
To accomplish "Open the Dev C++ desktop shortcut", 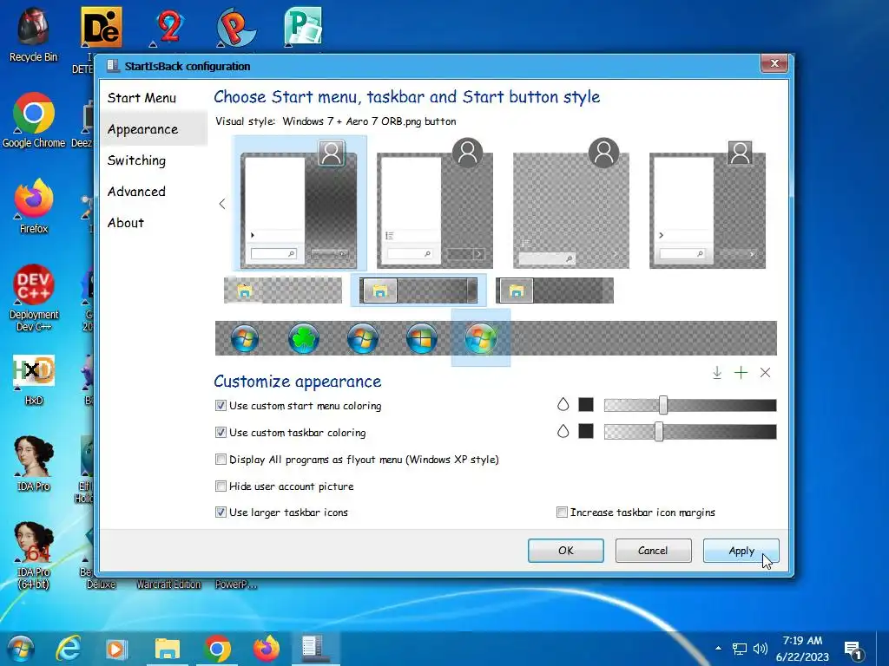I will coord(34,298).
